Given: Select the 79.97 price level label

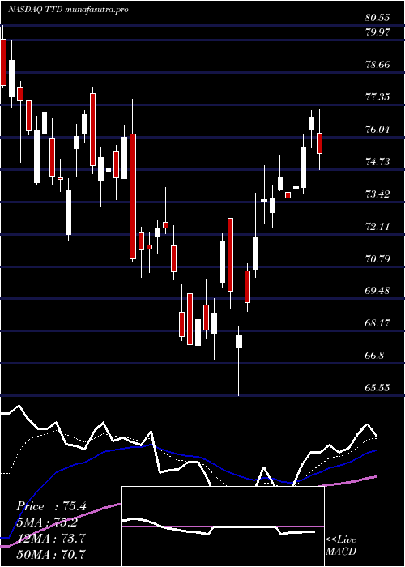Looking at the screenshot, I should [377, 32].
